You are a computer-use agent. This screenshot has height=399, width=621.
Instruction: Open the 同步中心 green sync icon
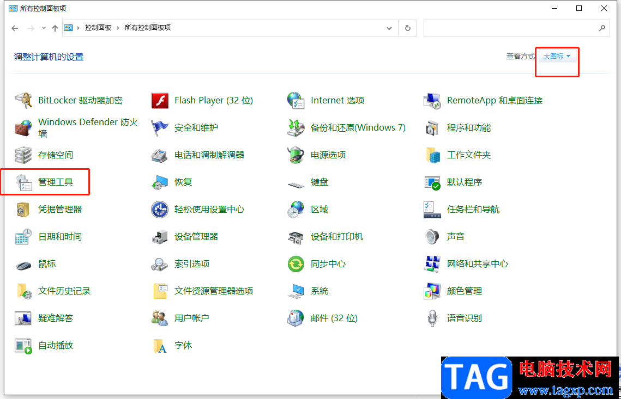pyautogui.click(x=296, y=264)
